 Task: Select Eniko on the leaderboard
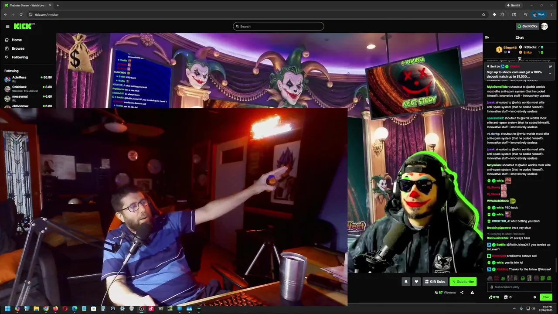tap(527, 52)
